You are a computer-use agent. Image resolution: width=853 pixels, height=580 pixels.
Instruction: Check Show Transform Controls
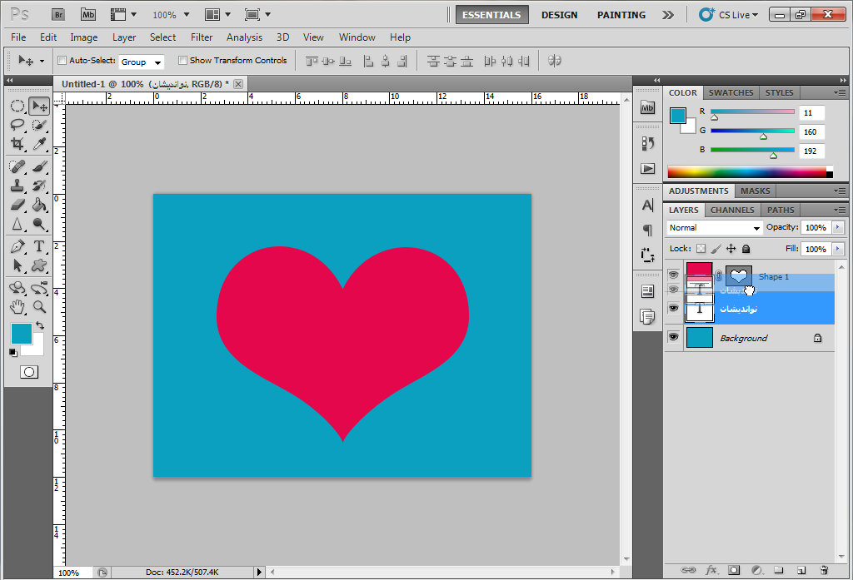[x=182, y=61]
